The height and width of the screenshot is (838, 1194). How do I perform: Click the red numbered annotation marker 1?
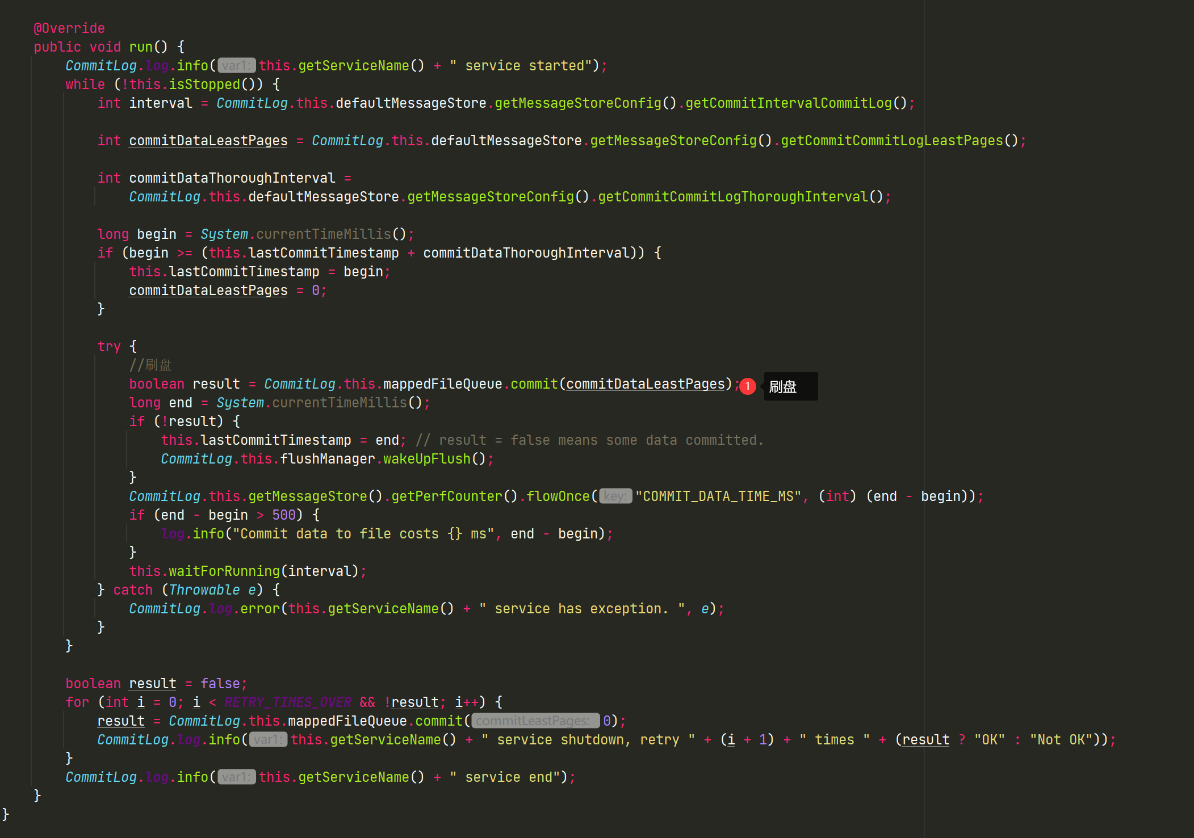[747, 386]
